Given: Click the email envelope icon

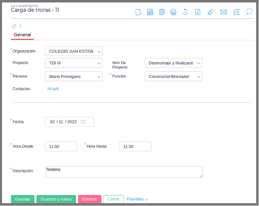Looking at the screenshot, I should [x=224, y=12].
